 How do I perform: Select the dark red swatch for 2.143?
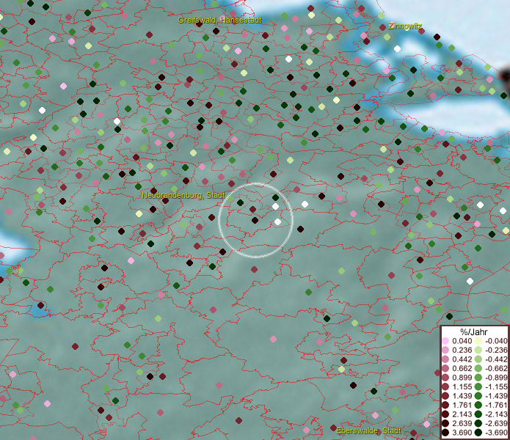click(x=445, y=414)
